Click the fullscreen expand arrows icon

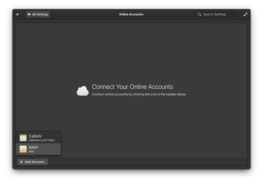click(x=246, y=14)
